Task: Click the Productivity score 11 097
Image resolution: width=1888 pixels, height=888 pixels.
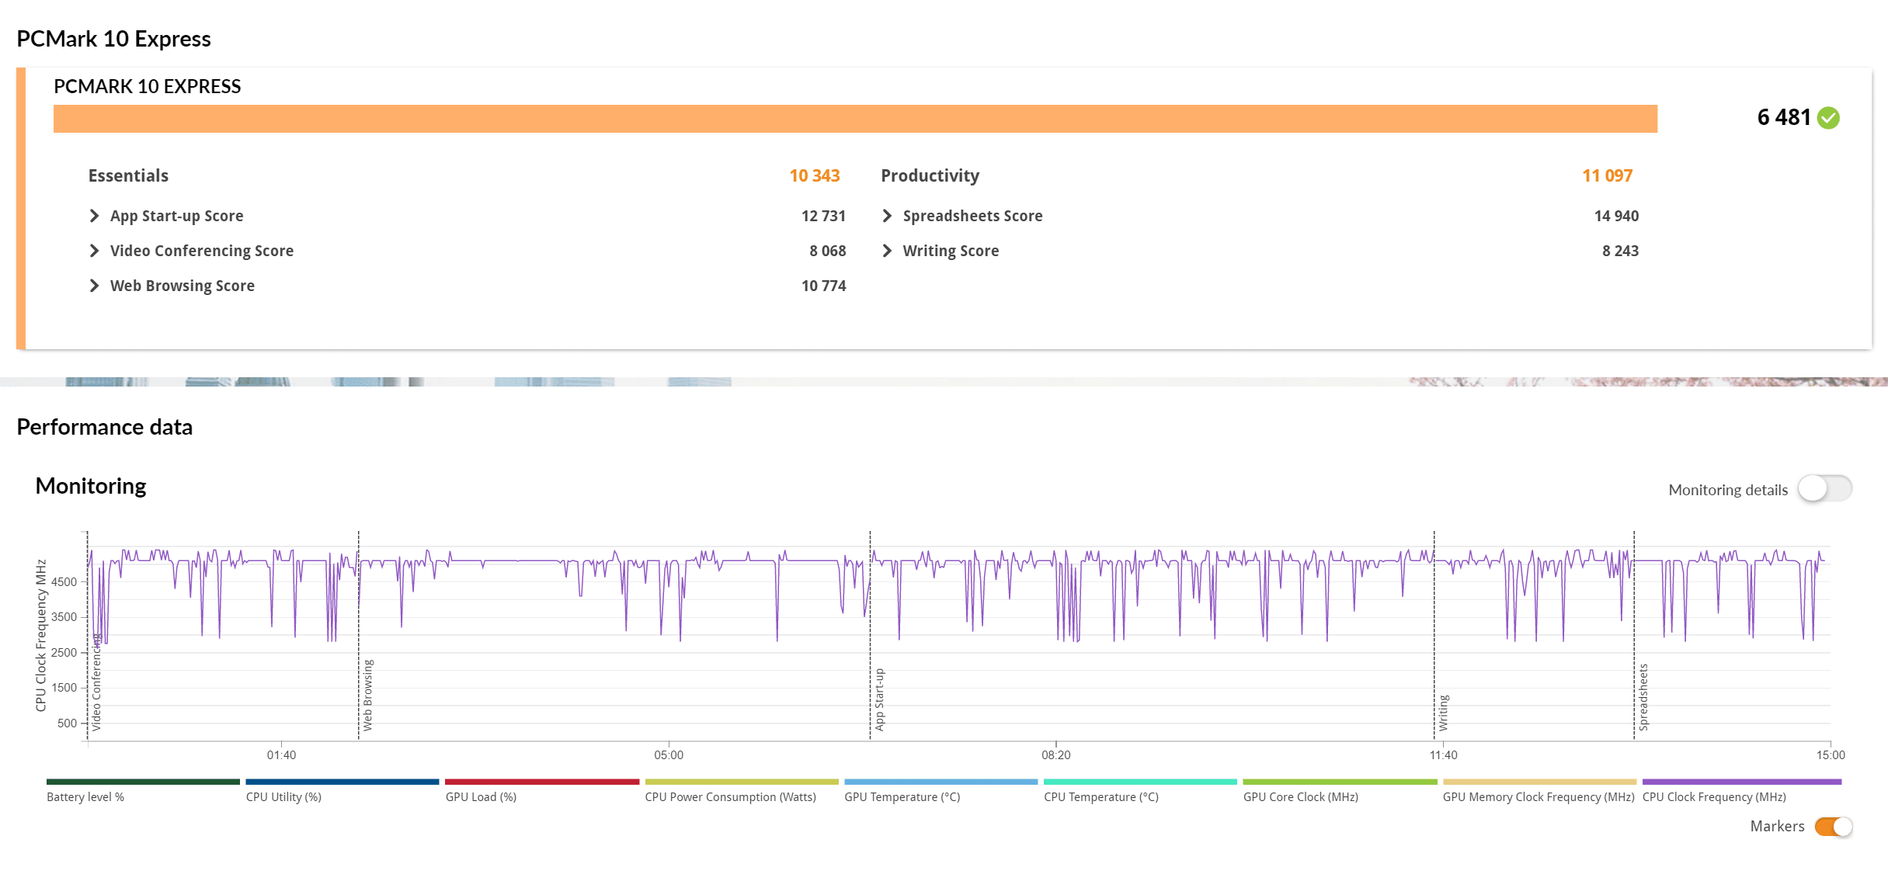Action: click(x=1608, y=175)
